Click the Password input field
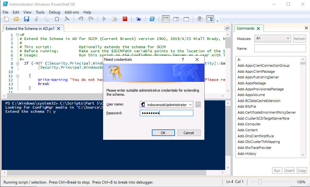This screenshot has height=187, width=310. pos(166,113)
